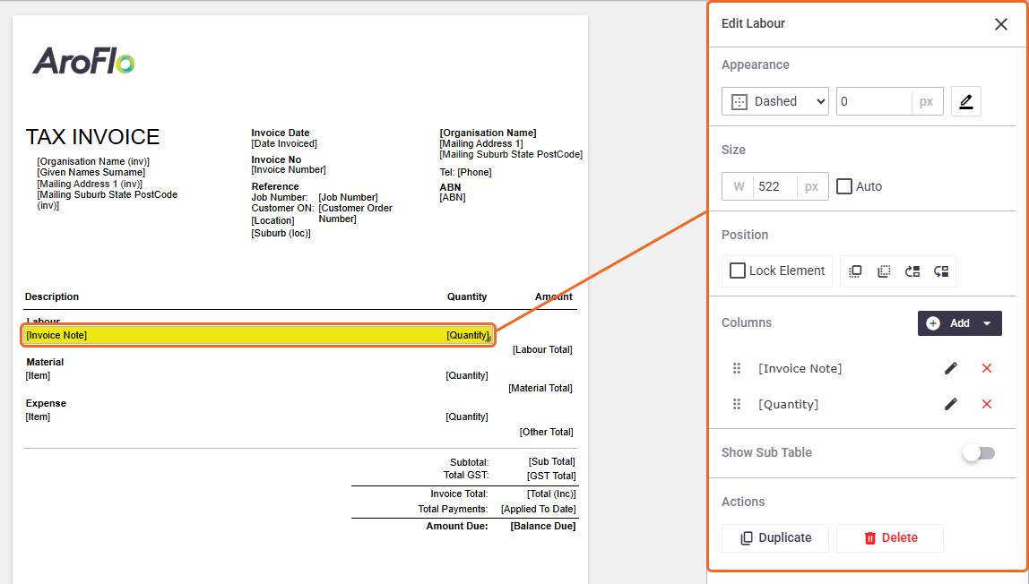
Task: Click the width size input showing 522
Action: [x=774, y=186]
